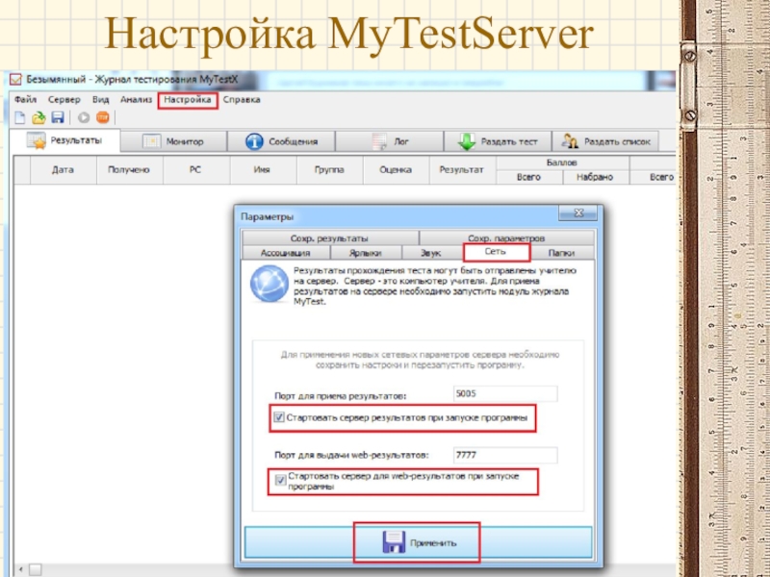Screen dimensions: 770x577
Task: Click the Раздать тест button
Action: [x=498, y=141]
